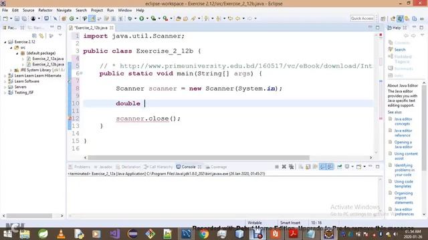Open Java editor reference help link
Viewport: 428px width, 240px height.
[x=403, y=133]
